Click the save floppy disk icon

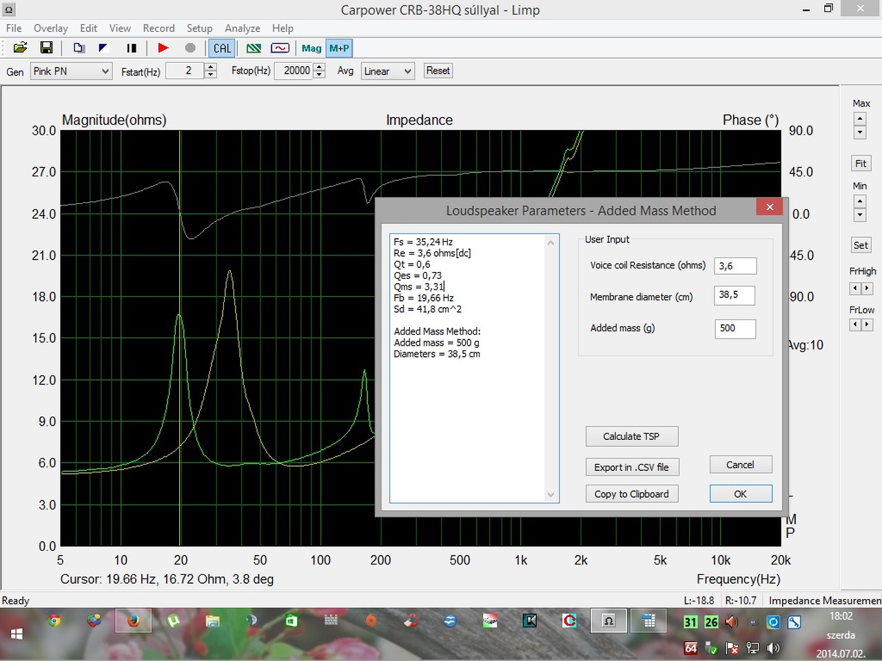click(x=46, y=48)
